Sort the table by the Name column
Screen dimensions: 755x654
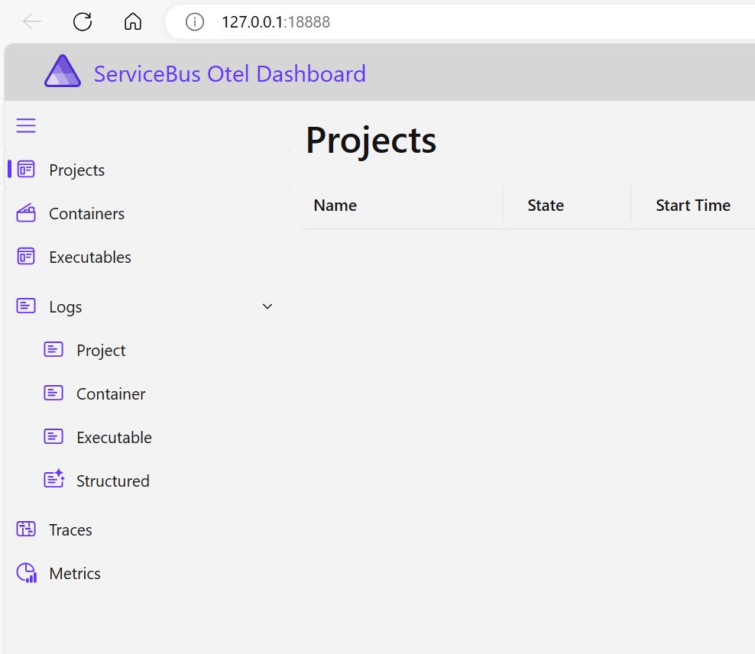tap(335, 205)
